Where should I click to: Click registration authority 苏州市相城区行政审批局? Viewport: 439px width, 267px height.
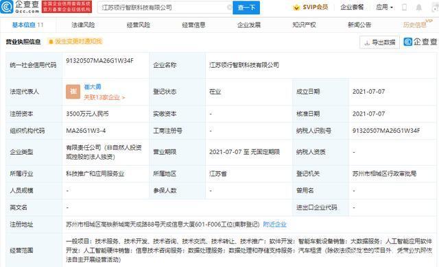(x=384, y=174)
